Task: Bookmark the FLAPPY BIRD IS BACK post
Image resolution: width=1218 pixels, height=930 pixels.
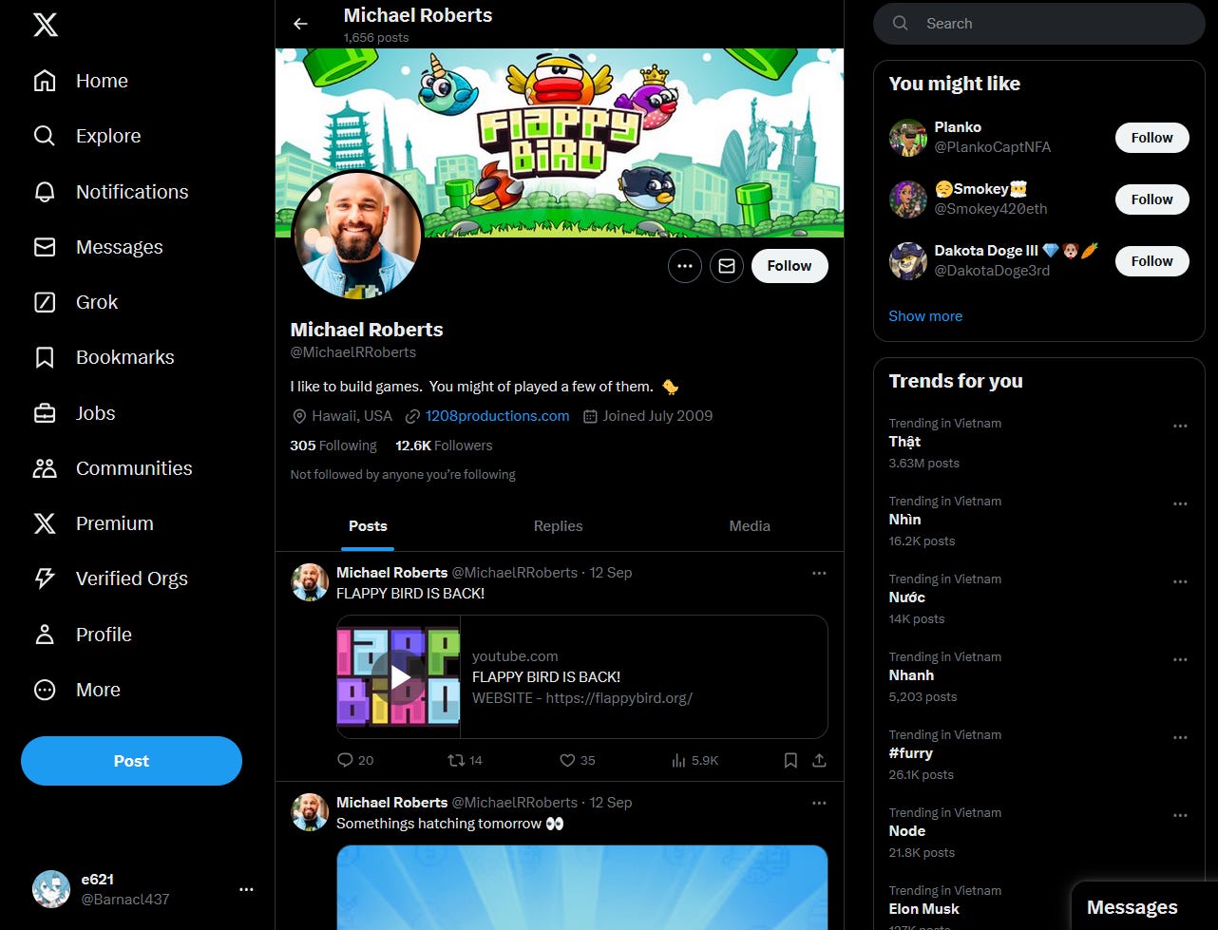Action: click(790, 760)
